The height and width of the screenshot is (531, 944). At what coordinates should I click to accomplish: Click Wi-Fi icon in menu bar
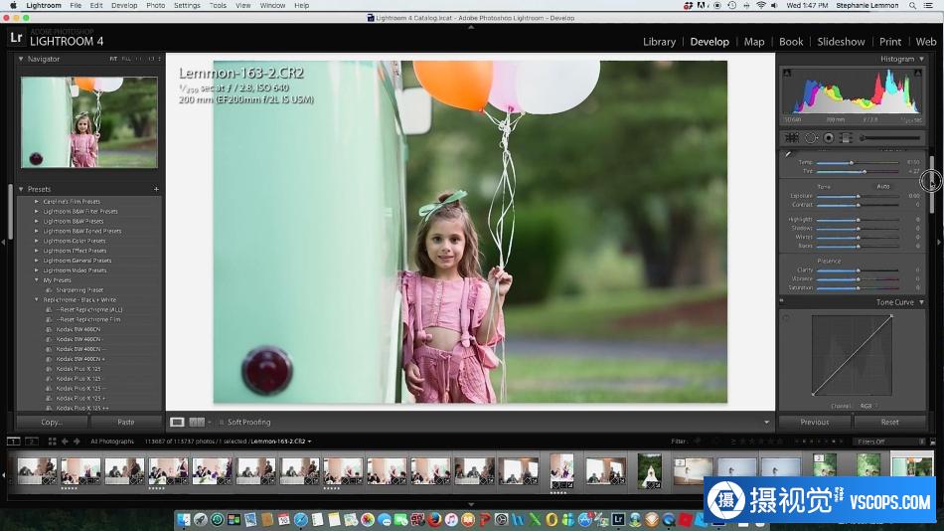click(761, 5)
